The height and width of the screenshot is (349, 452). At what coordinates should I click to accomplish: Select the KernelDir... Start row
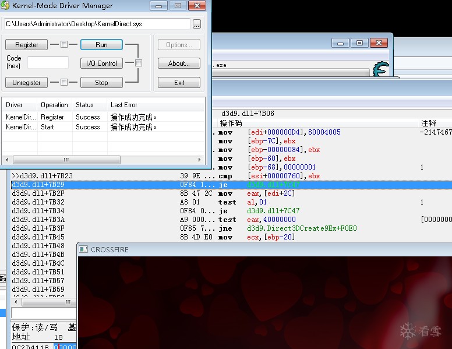click(x=104, y=127)
